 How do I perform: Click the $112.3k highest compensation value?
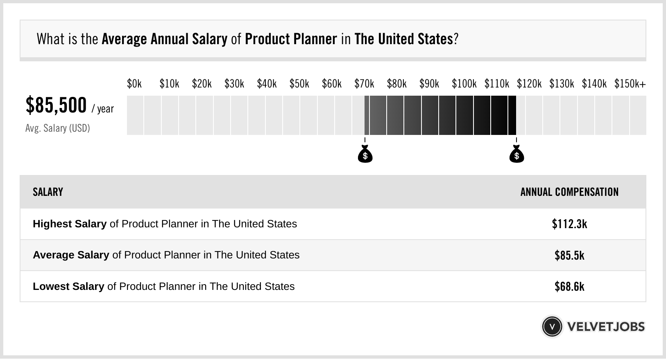[x=569, y=224]
